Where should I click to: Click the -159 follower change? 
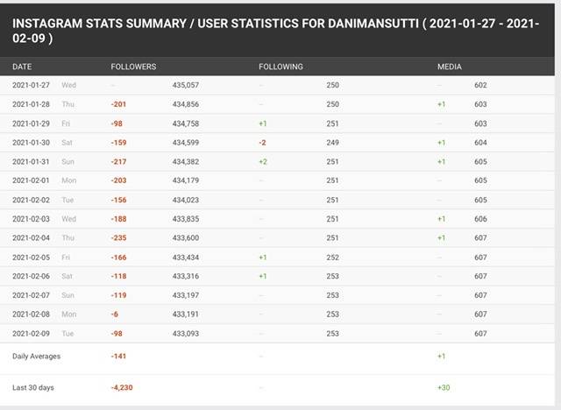click(x=118, y=143)
